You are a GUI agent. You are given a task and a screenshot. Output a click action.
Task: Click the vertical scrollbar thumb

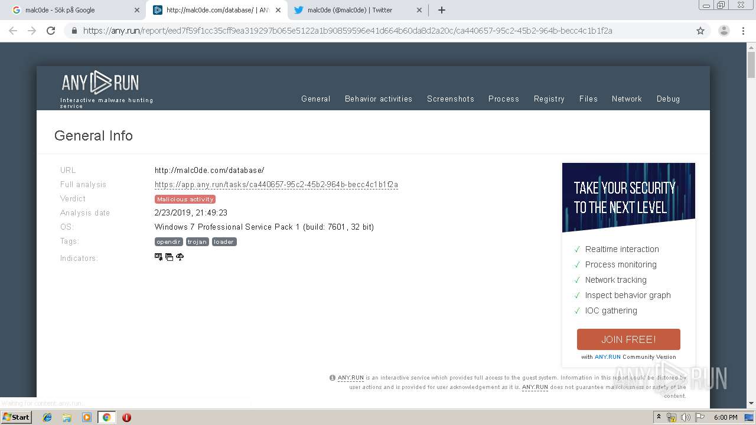(751, 65)
